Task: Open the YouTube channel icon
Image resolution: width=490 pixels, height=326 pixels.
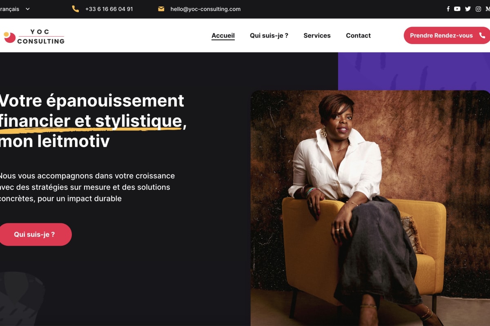Action: 457,9
